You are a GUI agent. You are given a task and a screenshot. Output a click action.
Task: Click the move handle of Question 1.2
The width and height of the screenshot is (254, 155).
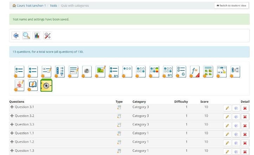[x=12, y=142]
